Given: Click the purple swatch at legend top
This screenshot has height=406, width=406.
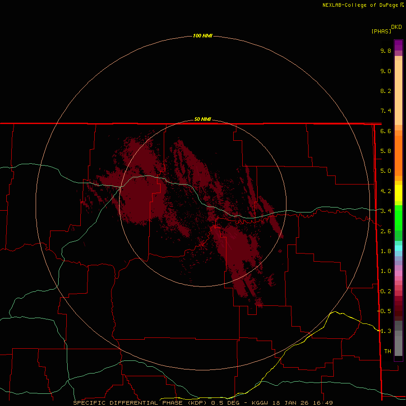Looking at the screenshot, I should [398, 45].
